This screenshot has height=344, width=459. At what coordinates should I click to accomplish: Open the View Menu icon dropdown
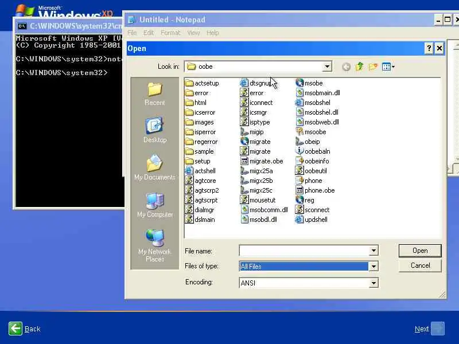(x=388, y=67)
